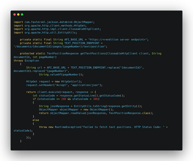Click the red close window dot
Viewport: 193px width, 161px height.
14,14
